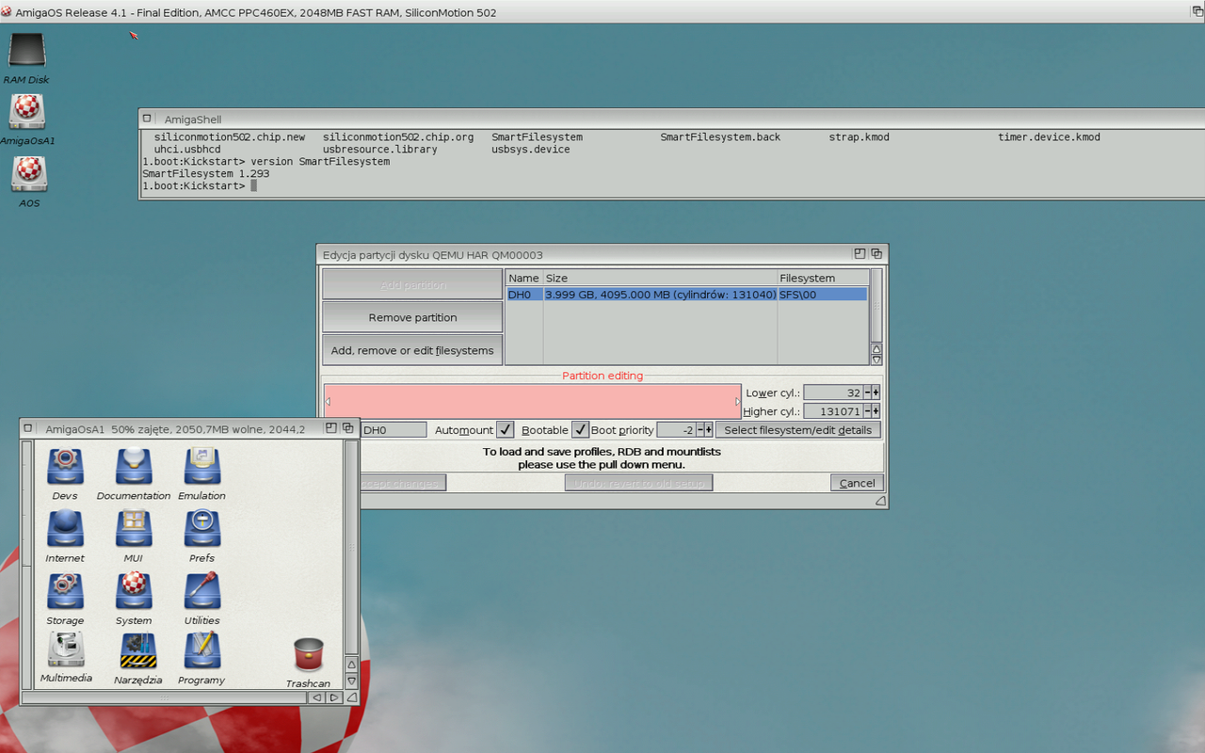Click 'usbsys.device' in AmigaShell output

coord(530,149)
